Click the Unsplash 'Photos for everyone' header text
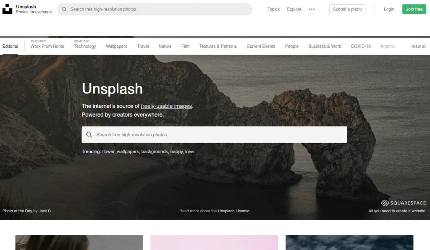430x250 pixels. (x=34, y=9)
